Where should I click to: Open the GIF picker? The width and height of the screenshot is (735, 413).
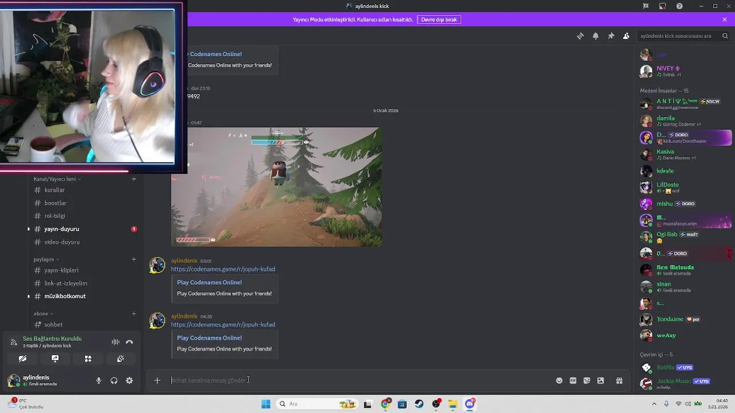click(573, 380)
